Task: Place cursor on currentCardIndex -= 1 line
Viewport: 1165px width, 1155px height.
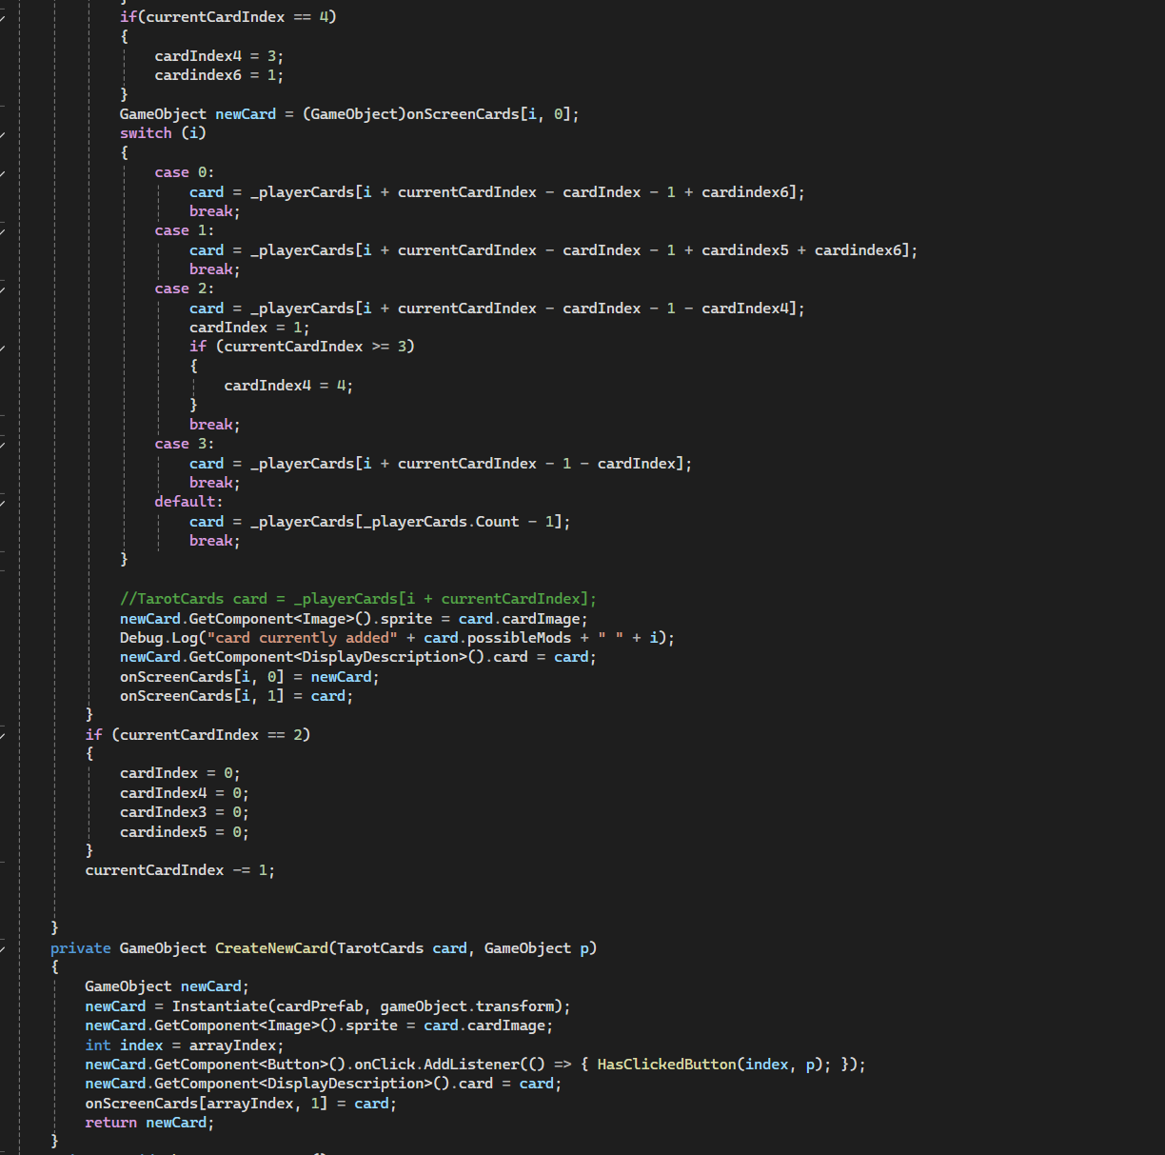Action: pos(179,870)
